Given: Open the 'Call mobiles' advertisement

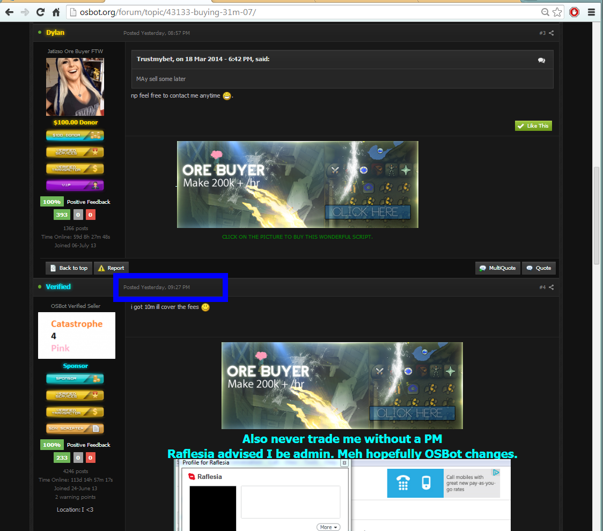Looking at the screenshot, I should coord(444,483).
